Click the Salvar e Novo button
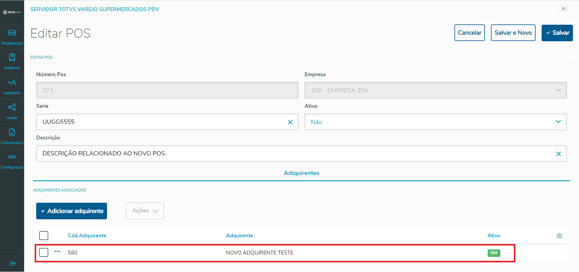This screenshot has width=579, height=272. click(513, 33)
